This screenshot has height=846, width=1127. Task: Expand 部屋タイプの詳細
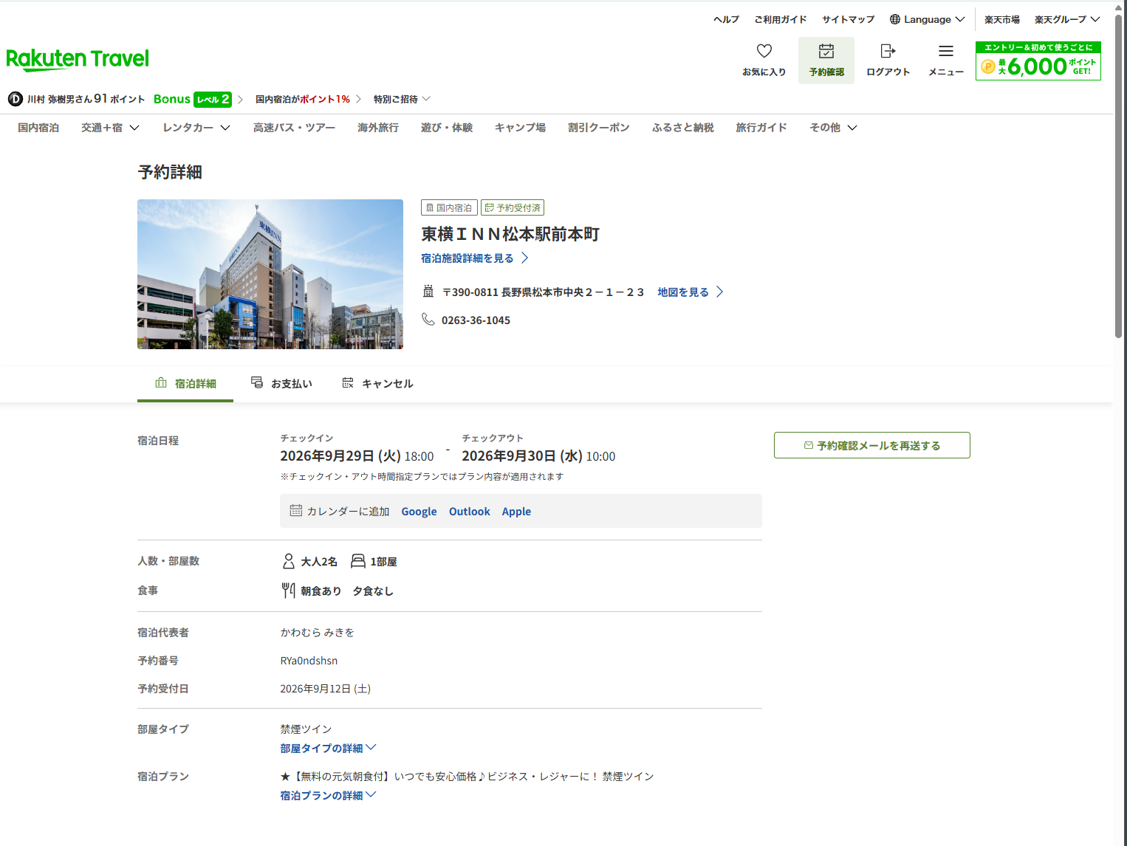(328, 749)
